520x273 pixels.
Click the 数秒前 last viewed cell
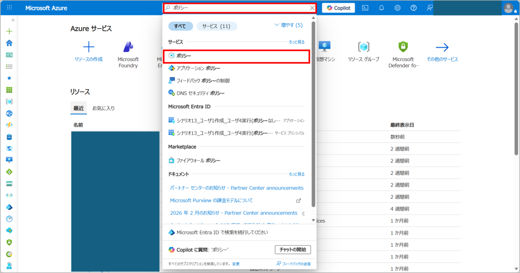point(397,137)
